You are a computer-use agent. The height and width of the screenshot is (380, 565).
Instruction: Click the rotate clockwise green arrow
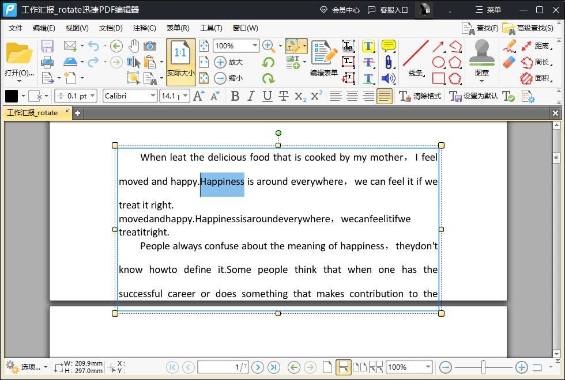[x=268, y=78]
